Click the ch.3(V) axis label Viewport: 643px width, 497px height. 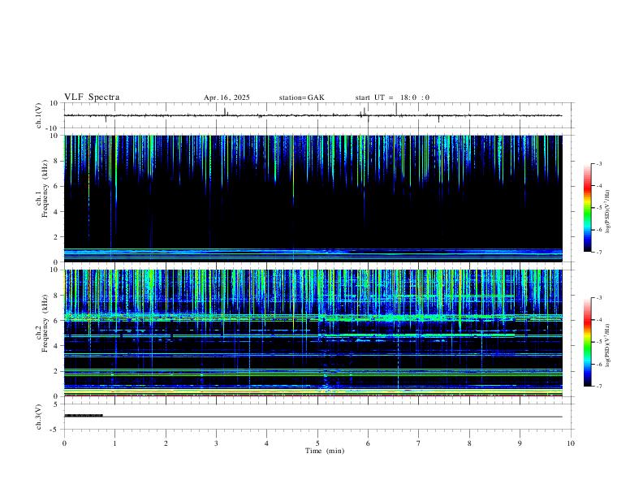coord(39,417)
